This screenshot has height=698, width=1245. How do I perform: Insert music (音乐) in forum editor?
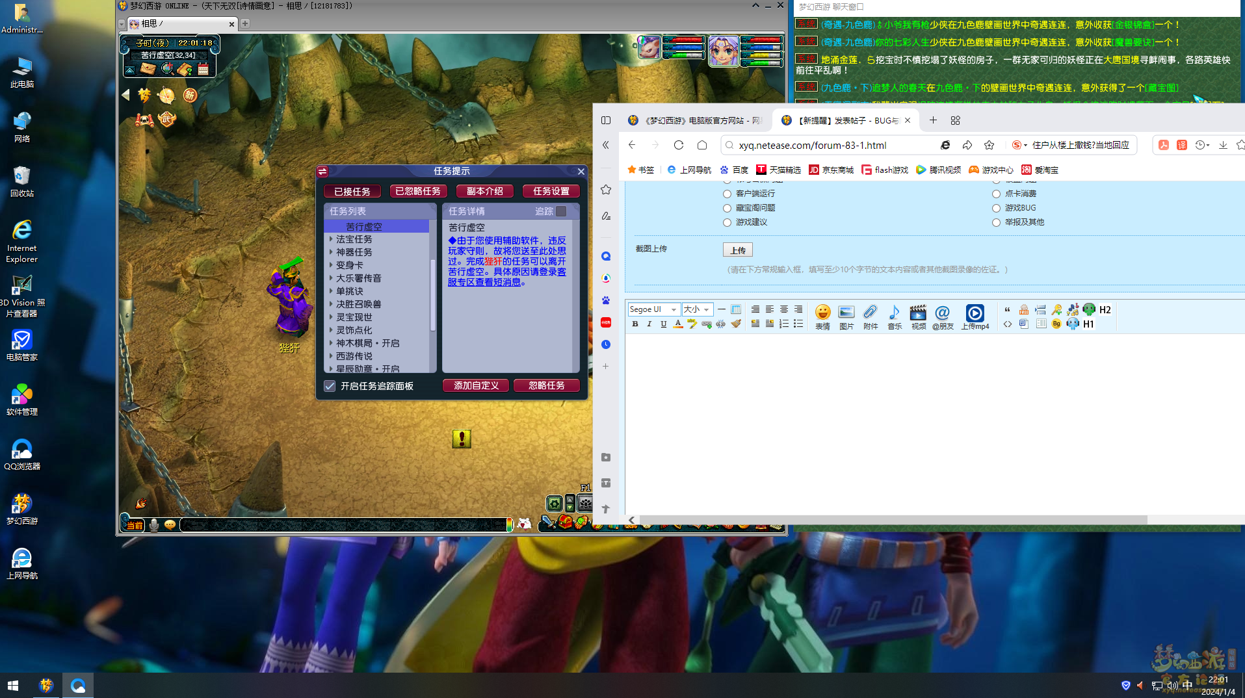[895, 317]
